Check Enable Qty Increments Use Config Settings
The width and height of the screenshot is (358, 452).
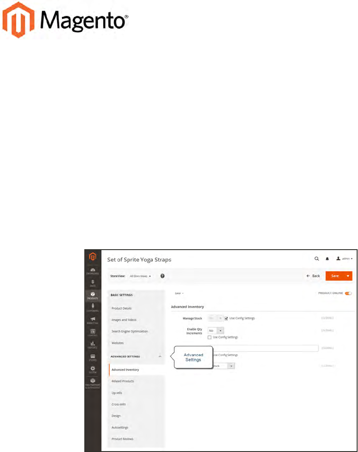tap(209, 337)
